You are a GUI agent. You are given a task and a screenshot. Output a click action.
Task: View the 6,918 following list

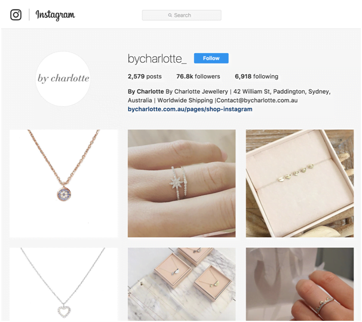coord(256,76)
